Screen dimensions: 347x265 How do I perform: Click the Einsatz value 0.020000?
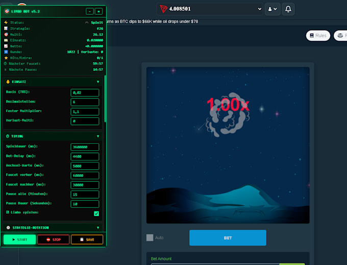[x=95, y=40]
